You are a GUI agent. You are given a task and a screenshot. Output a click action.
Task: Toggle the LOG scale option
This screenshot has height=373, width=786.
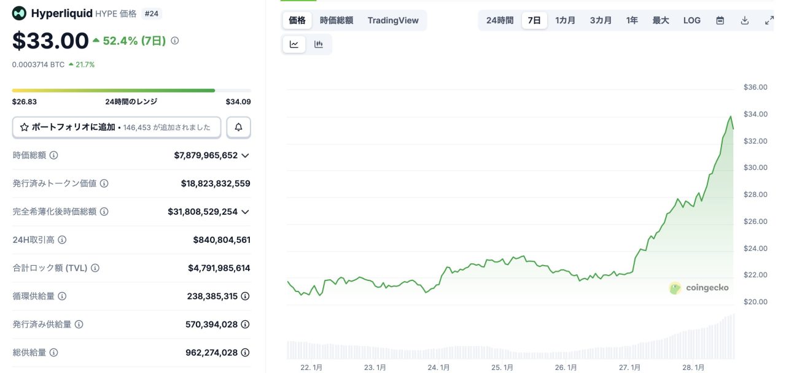[x=691, y=20]
